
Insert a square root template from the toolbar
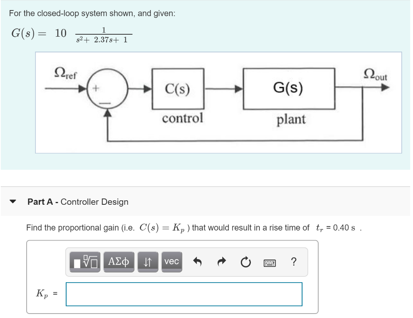[85, 262]
